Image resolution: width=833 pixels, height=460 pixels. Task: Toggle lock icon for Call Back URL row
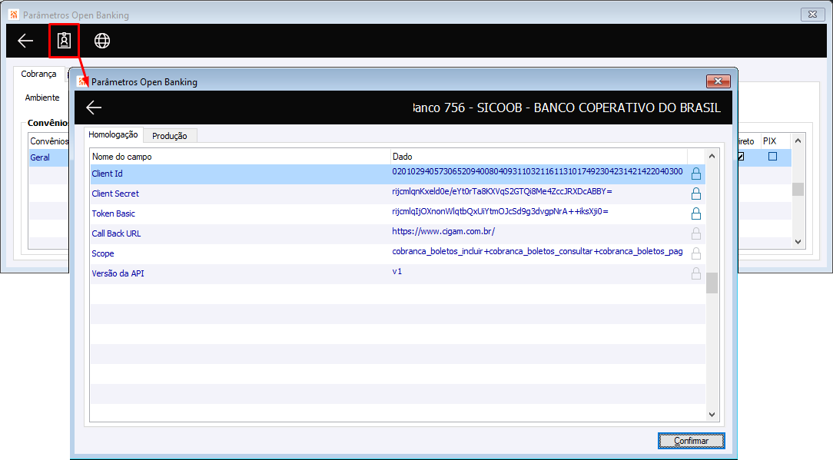click(x=696, y=233)
